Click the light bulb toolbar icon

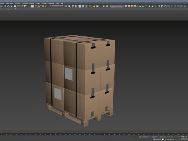[x=172, y=6]
